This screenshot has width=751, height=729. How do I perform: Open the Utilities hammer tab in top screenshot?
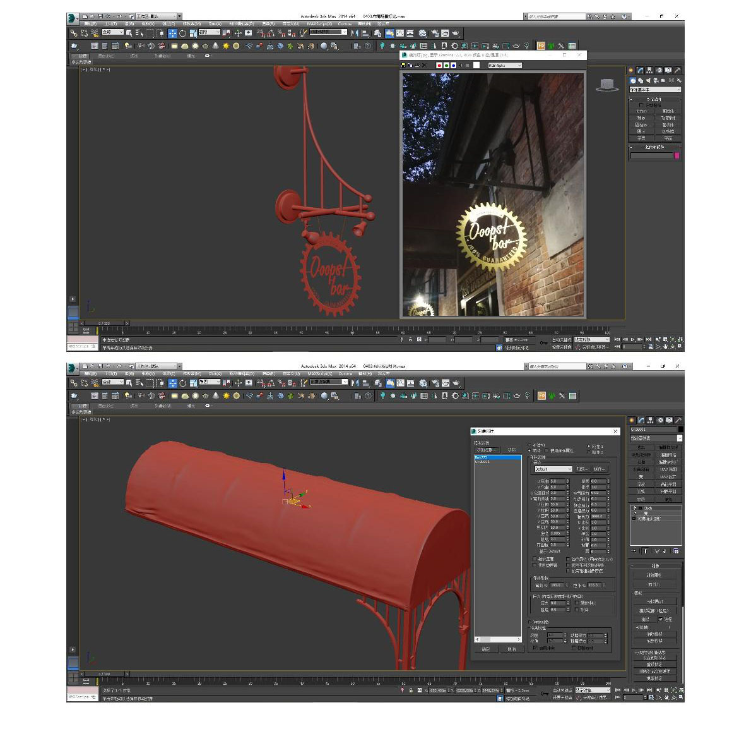(x=678, y=70)
